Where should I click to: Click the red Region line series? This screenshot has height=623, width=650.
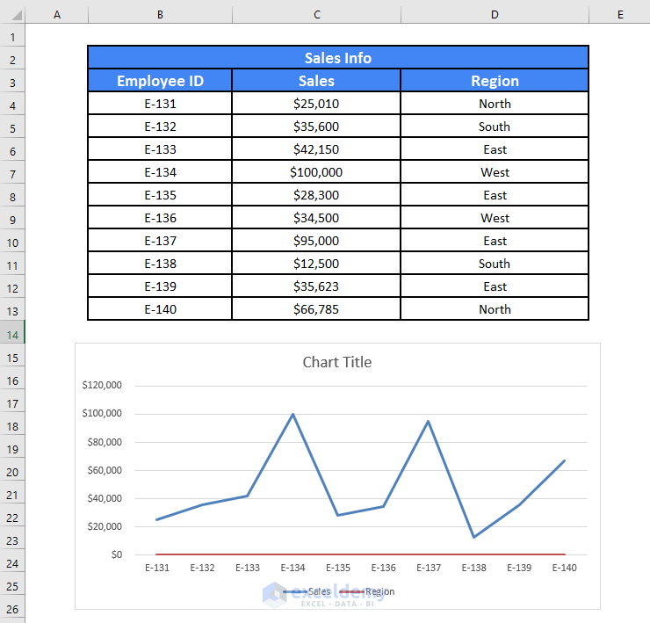coord(361,554)
